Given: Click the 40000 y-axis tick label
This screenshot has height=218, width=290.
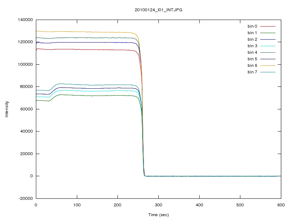Looking at the screenshot, I should (x=26, y=131).
